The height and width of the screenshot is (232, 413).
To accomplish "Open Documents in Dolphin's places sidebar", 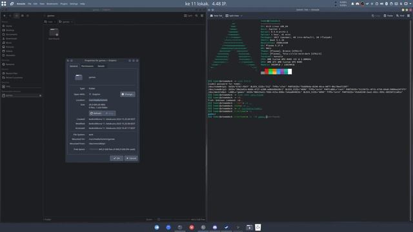I will (x=21, y=34).
